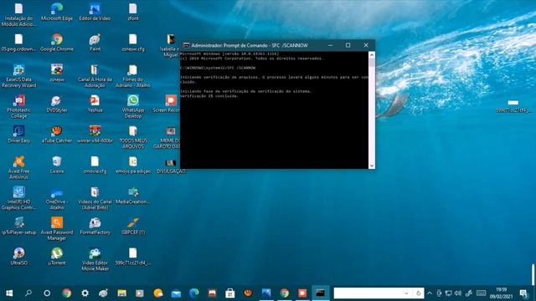The image size is (536, 301).
Task: Open Command Prompt window system menu icon
Action: pos(186,45)
